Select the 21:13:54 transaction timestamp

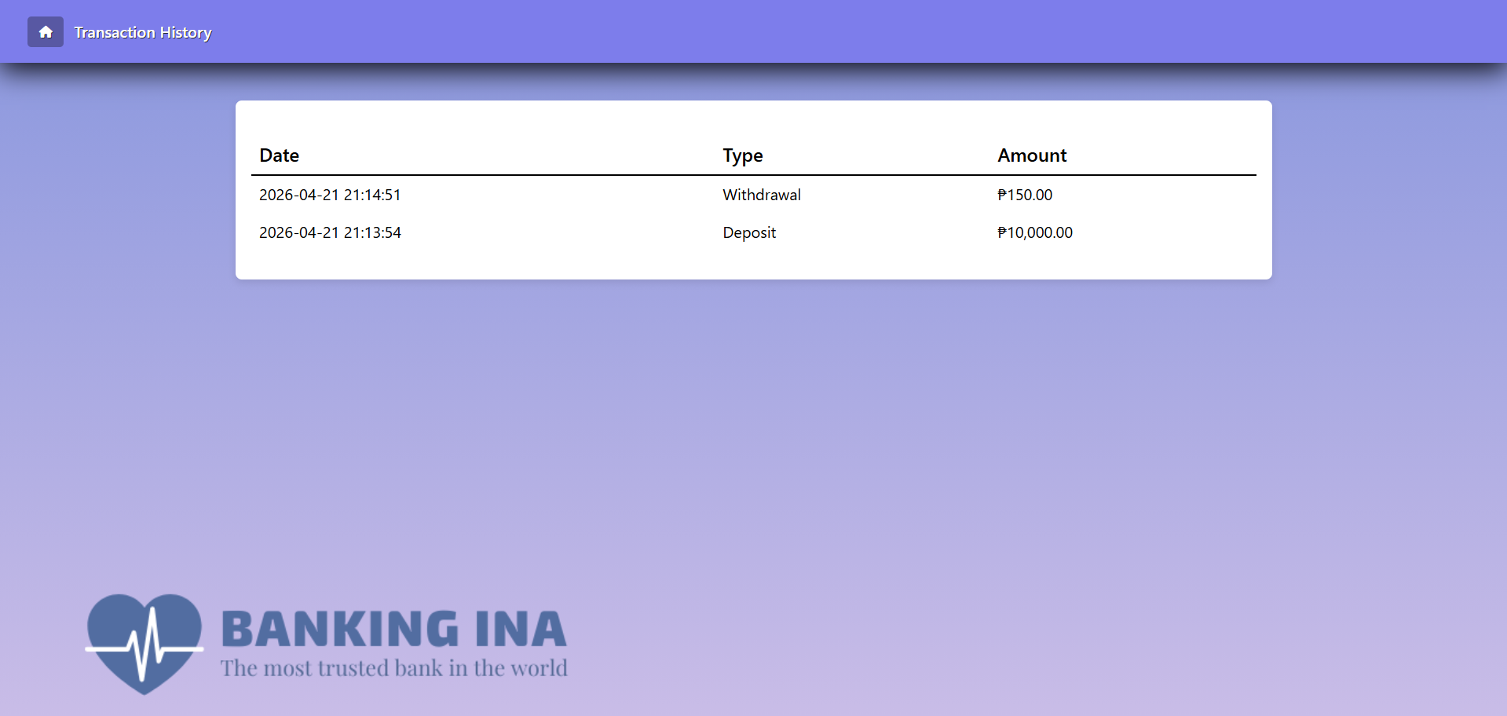330,232
